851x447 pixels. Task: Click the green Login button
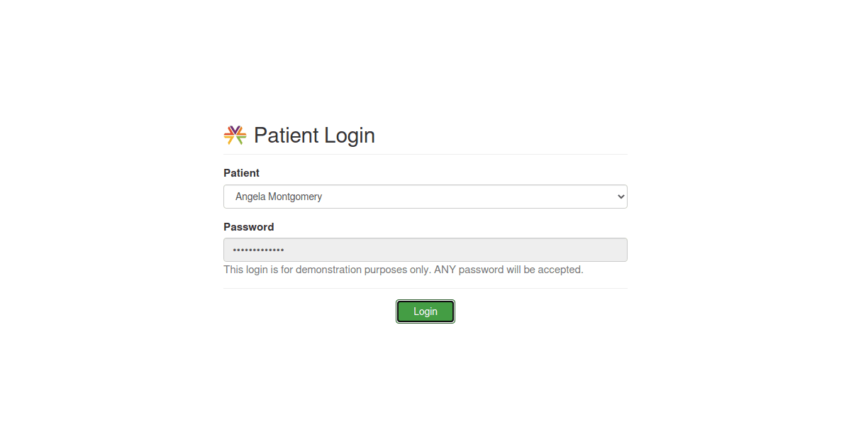425,311
